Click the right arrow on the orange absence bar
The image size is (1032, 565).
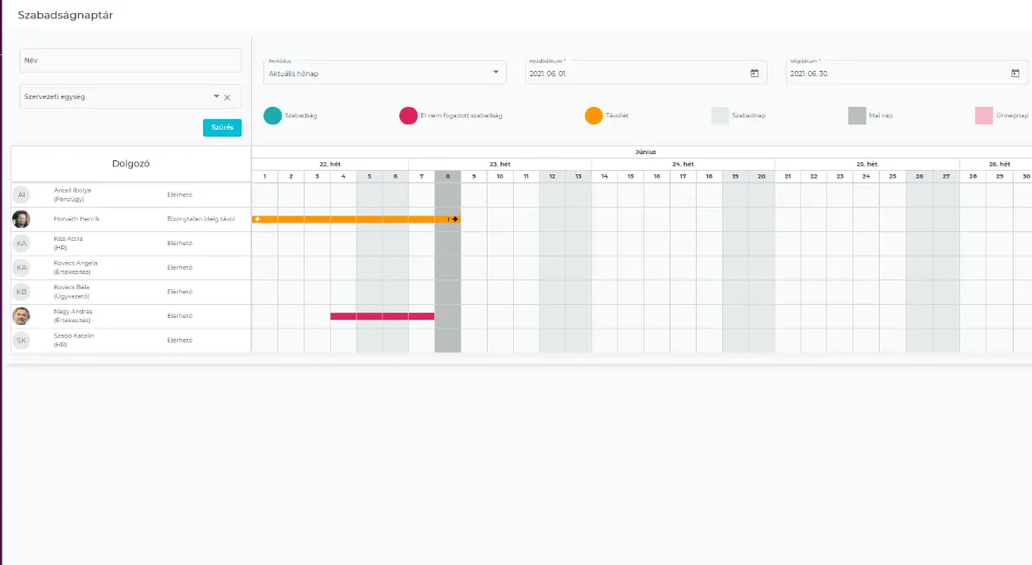coord(455,219)
